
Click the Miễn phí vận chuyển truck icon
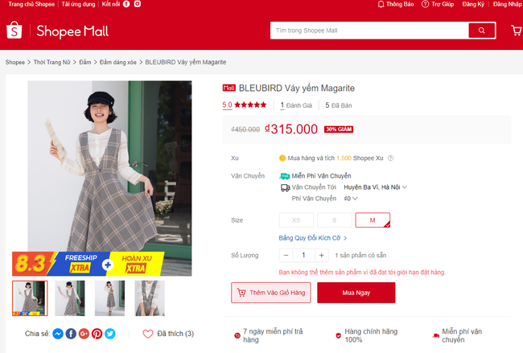435,335
